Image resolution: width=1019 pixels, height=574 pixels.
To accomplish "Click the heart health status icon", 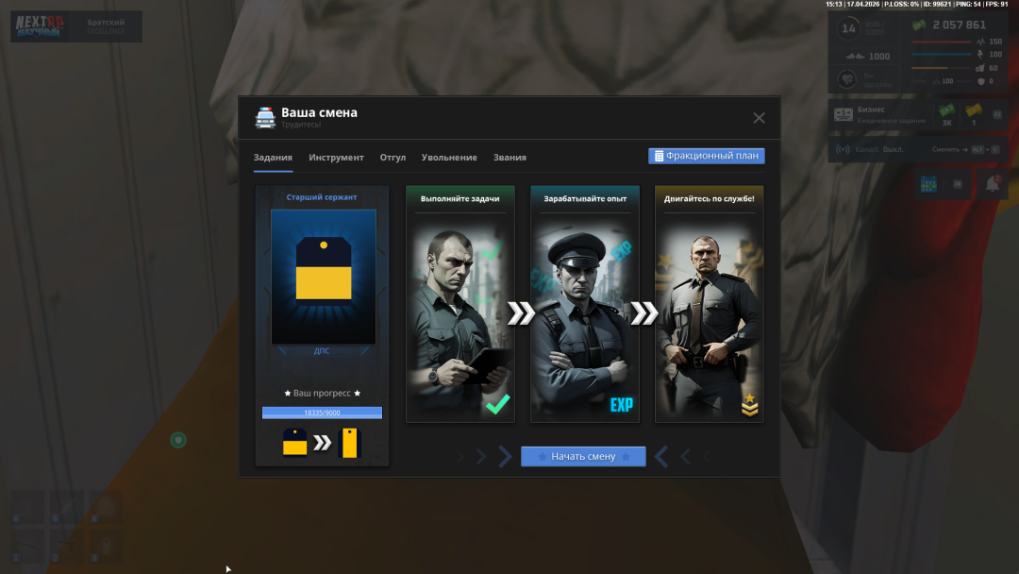I will 847,79.
